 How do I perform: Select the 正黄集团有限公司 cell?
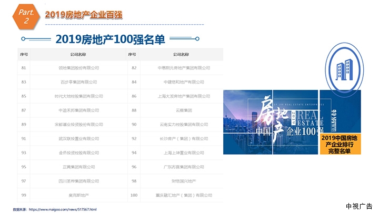tap(78, 167)
